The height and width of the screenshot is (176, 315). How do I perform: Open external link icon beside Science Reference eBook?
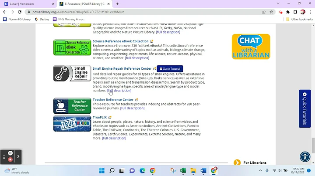click(x=152, y=41)
